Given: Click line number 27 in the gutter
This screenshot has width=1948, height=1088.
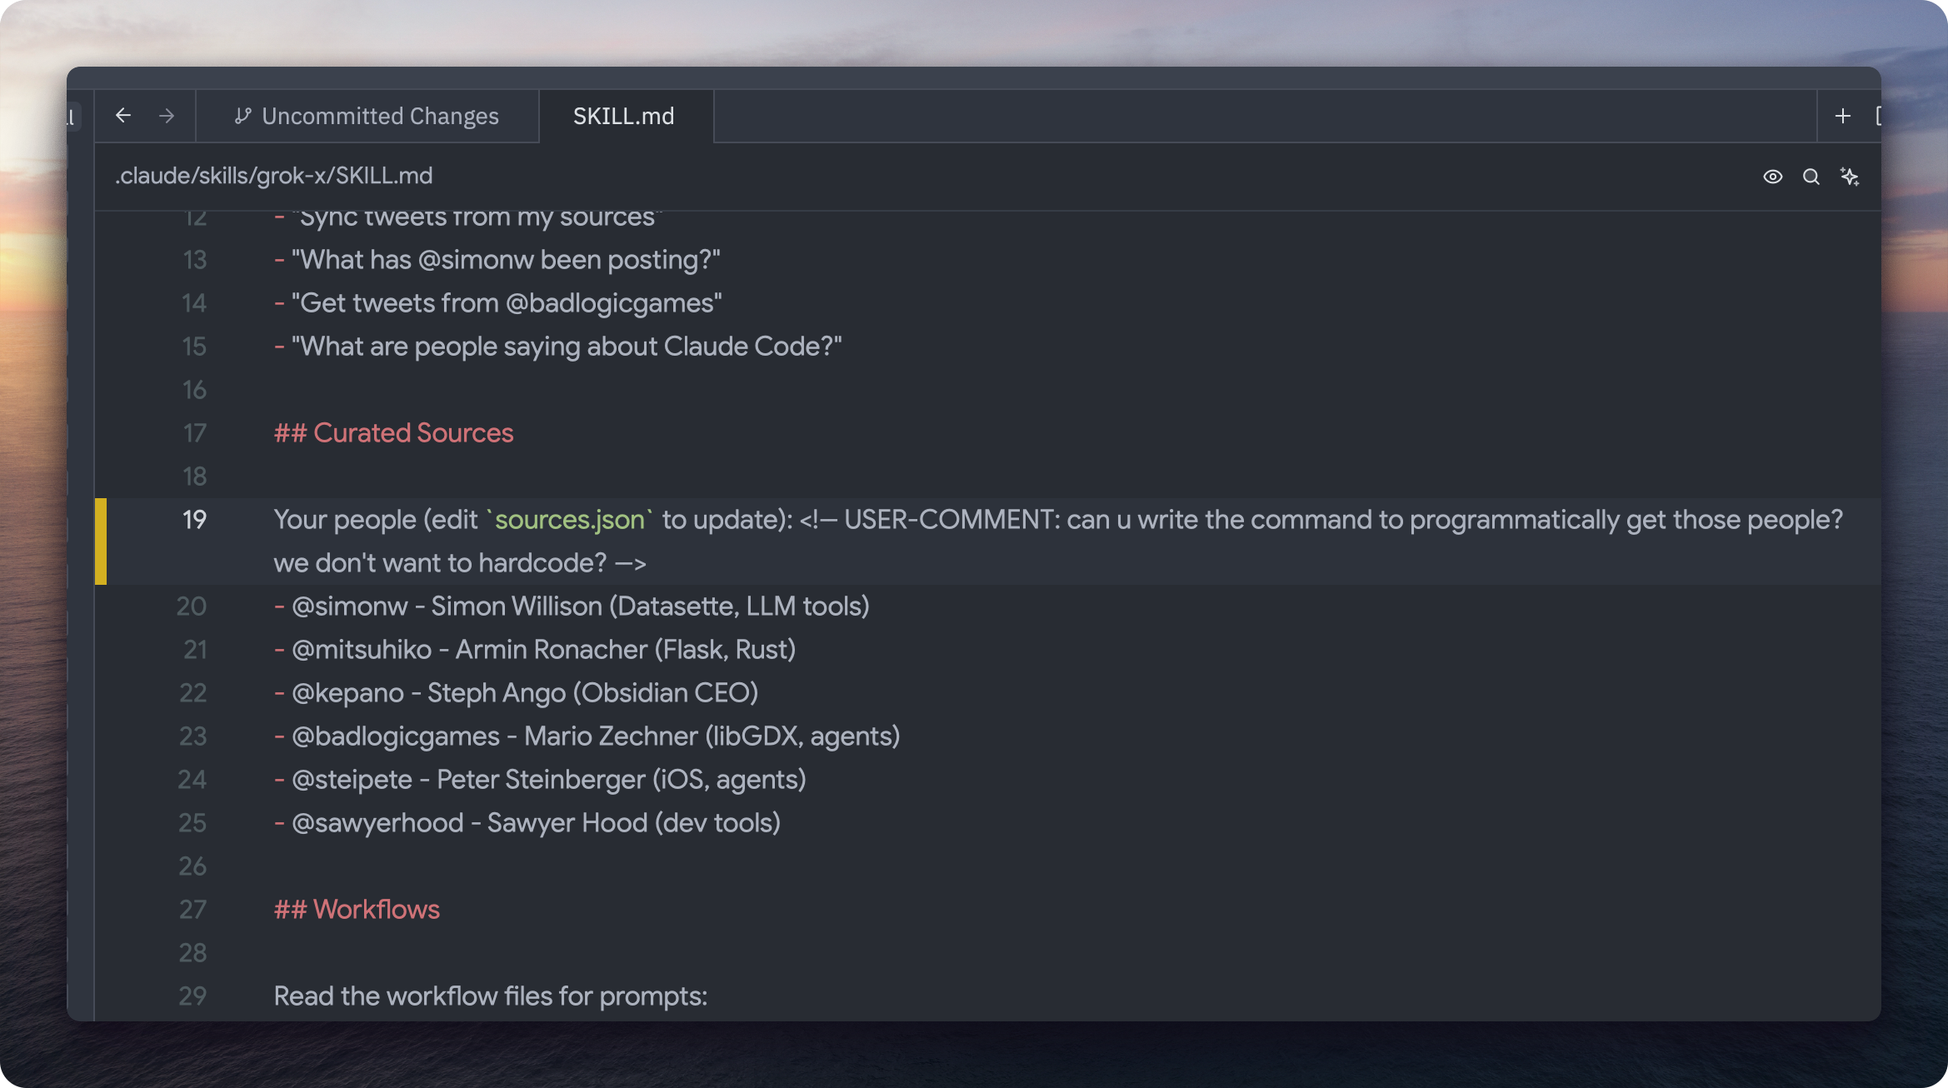Looking at the screenshot, I should click(192, 910).
